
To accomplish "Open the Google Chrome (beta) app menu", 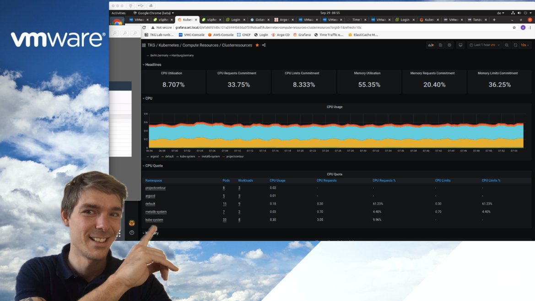I will coord(153,13).
